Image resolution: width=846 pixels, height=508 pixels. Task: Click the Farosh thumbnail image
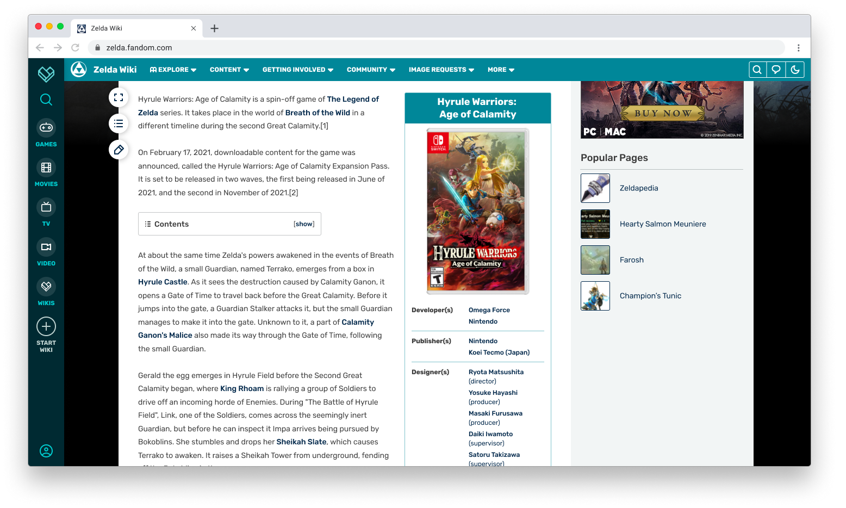click(595, 260)
